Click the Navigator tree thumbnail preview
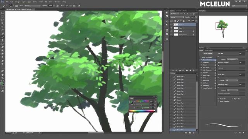The height and width of the screenshot is (139, 248). pos(223,29)
